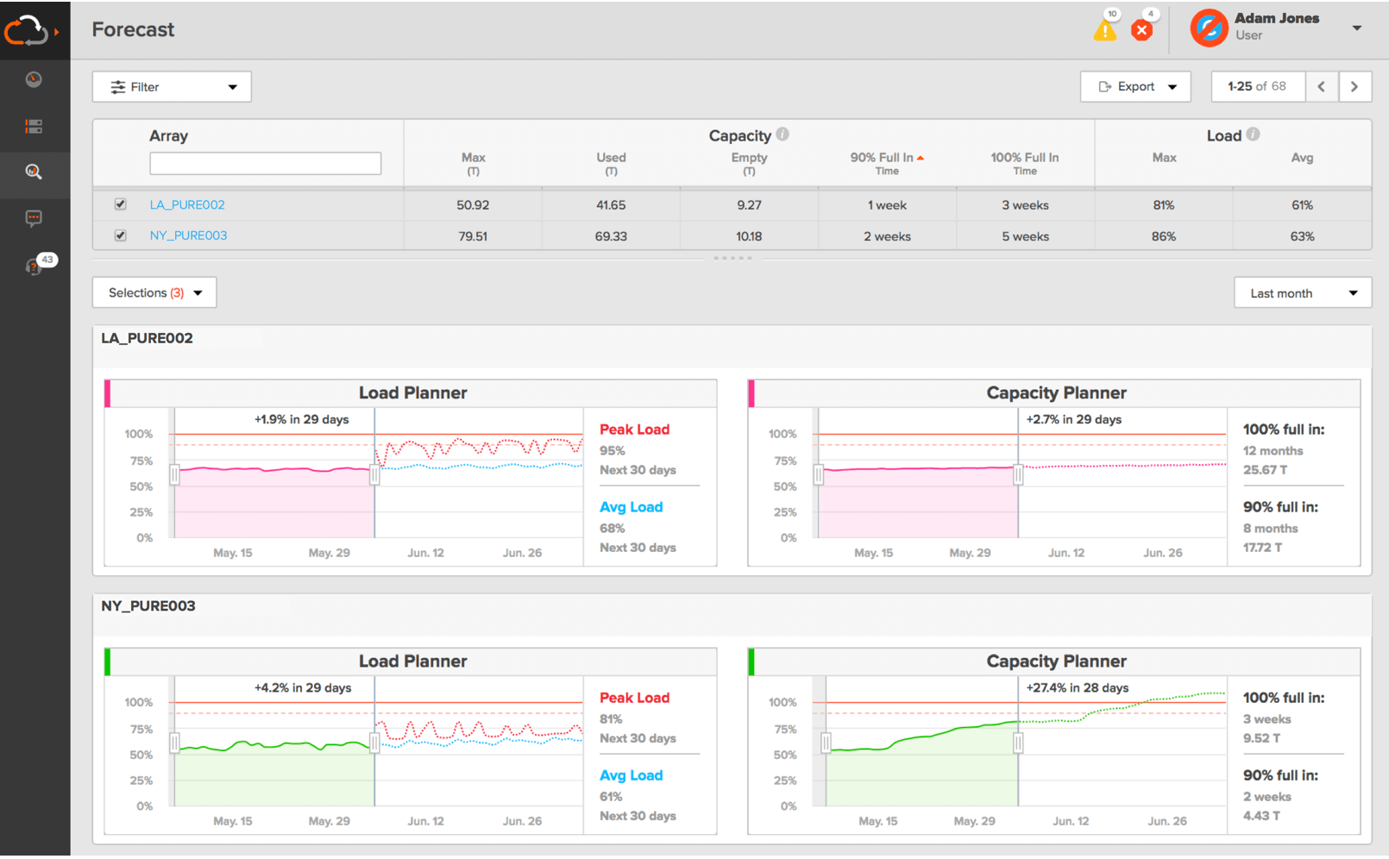Image resolution: width=1389 pixels, height=859 pixels.
Task: Open support headset icon with 43 badge
Action: pyautogui.click(x=35, y=266)
